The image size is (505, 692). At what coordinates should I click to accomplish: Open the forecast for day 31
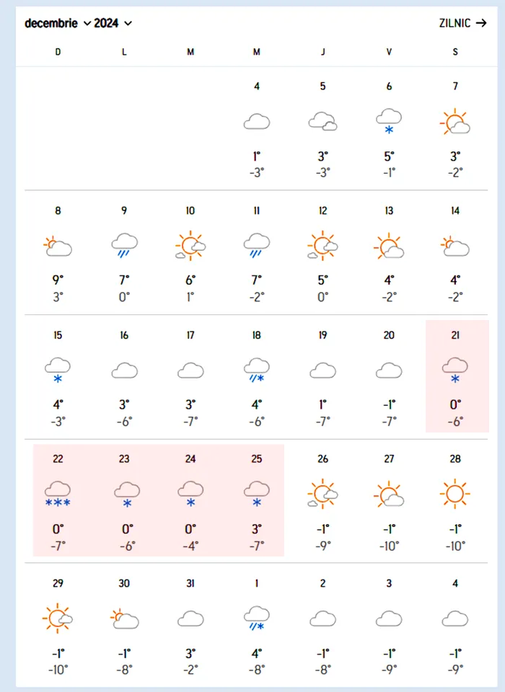(190, 618)
